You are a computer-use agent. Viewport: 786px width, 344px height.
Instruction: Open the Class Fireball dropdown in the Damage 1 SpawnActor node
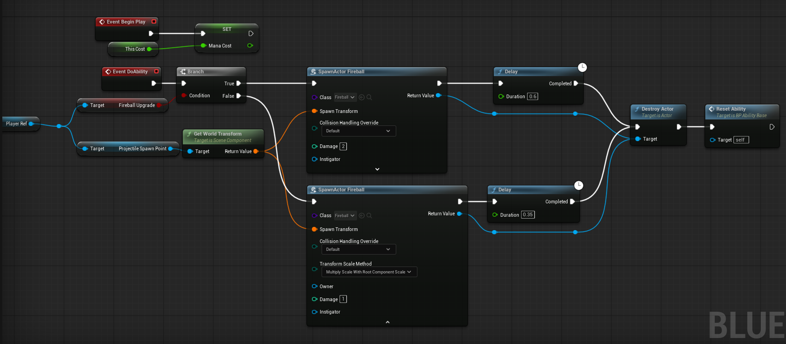coord(345,215)
